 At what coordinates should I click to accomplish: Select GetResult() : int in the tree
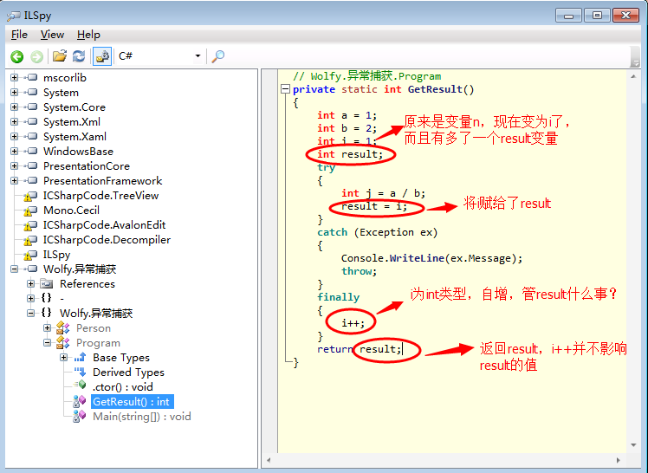coord(133,402)
